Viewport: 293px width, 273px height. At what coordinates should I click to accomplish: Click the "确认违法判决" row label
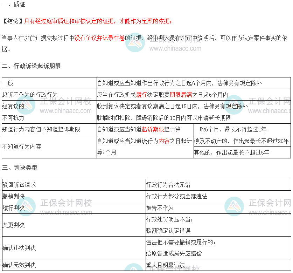pos(19,248)
